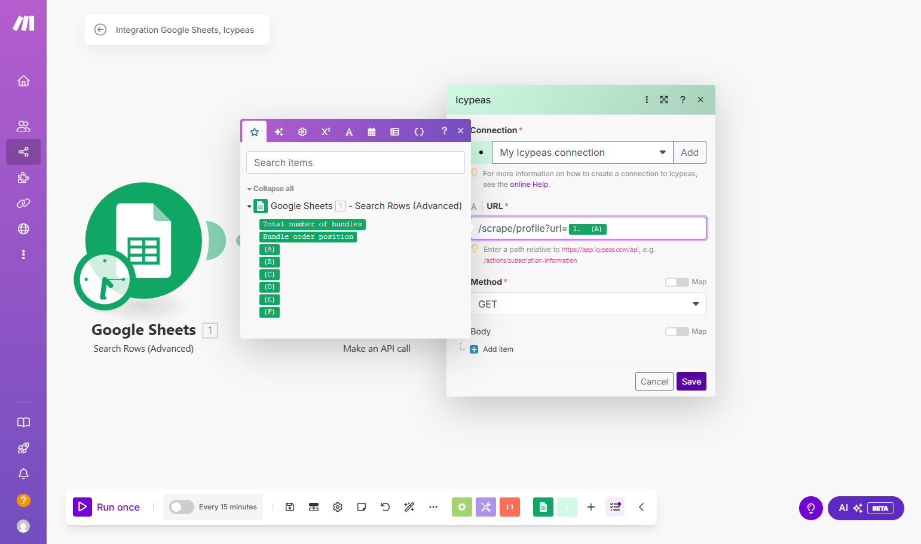Switch to the AI sparkle functions tab
This screenshot has height=544, width=921.
[279, 132]
